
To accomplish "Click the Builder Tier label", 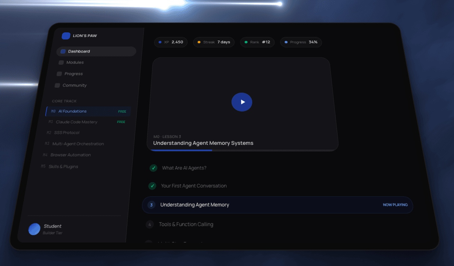I will coord(53,233).
